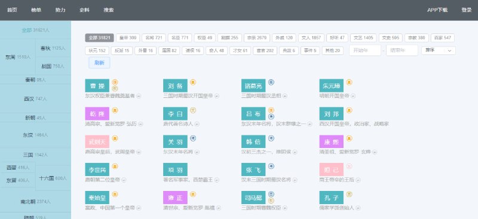This screenshot has width=478, height=219.
Task: Open the purple 乾隆 name card
Action: point(97,113)
